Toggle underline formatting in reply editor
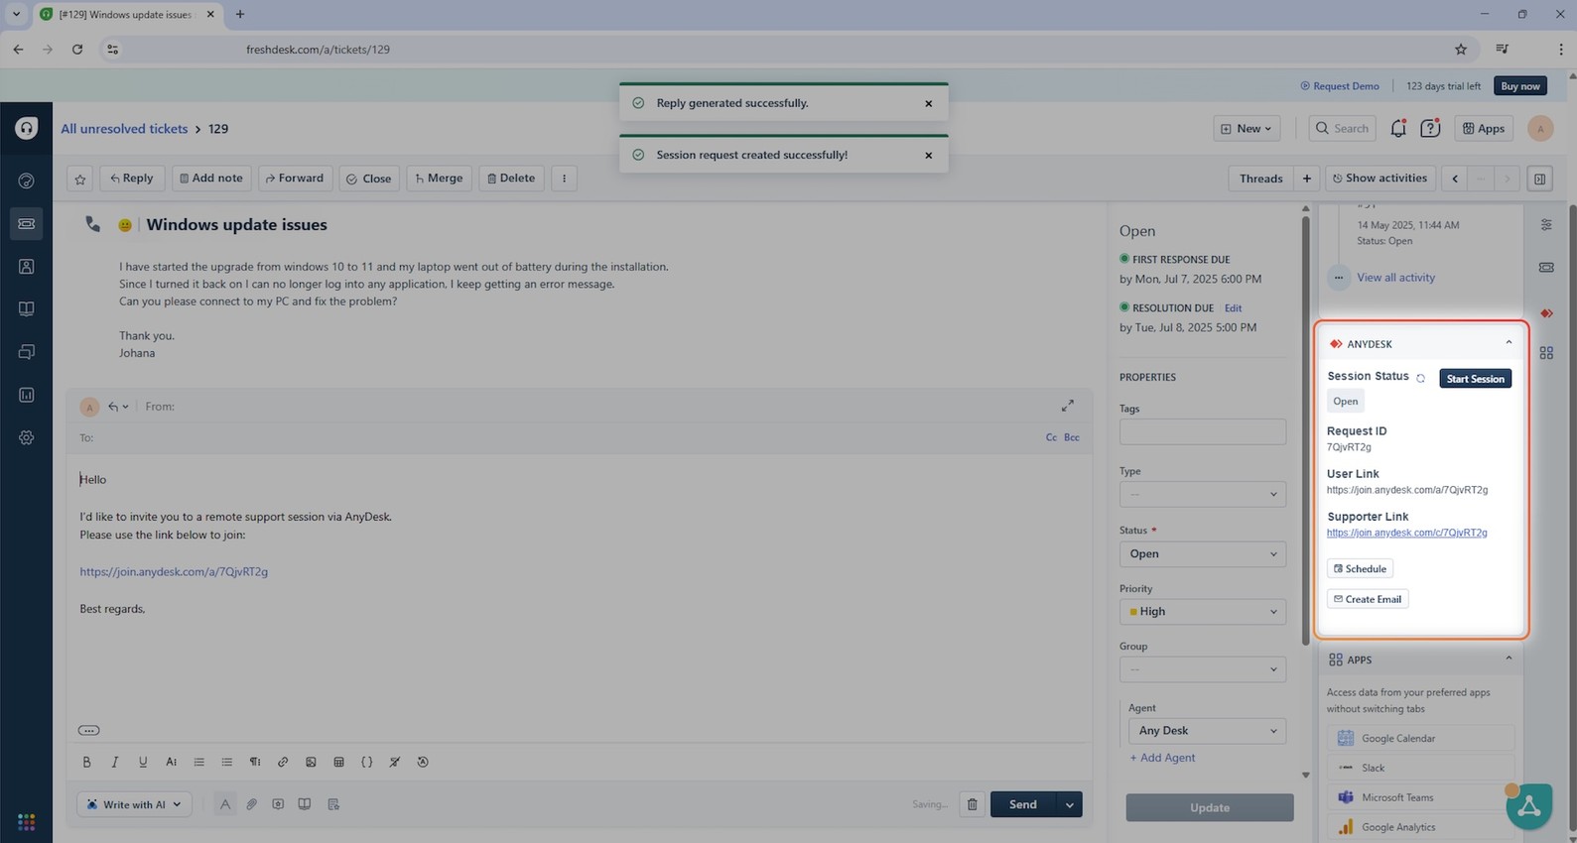 pyautogui.click(x=143, y=762)
